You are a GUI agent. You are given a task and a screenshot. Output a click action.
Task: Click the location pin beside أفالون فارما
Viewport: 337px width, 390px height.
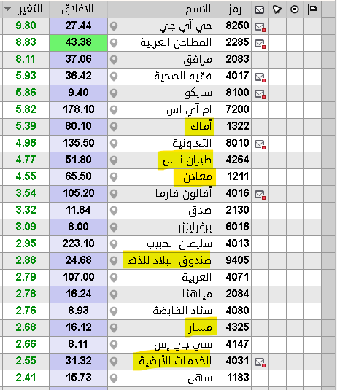pyautogui.click(x=114, y=194)
